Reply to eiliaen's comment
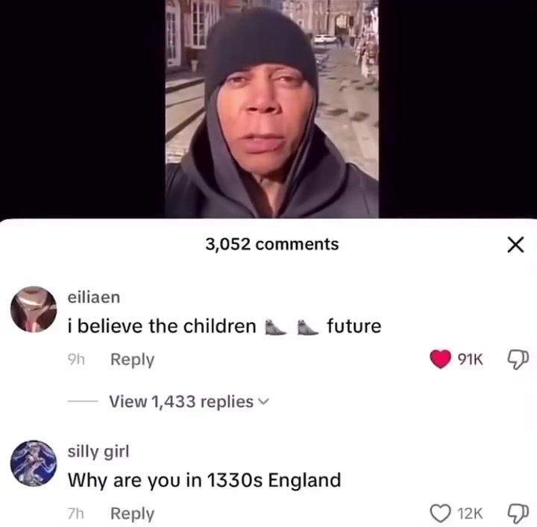This screenshot has width=537, height=527. click(132, 360)
